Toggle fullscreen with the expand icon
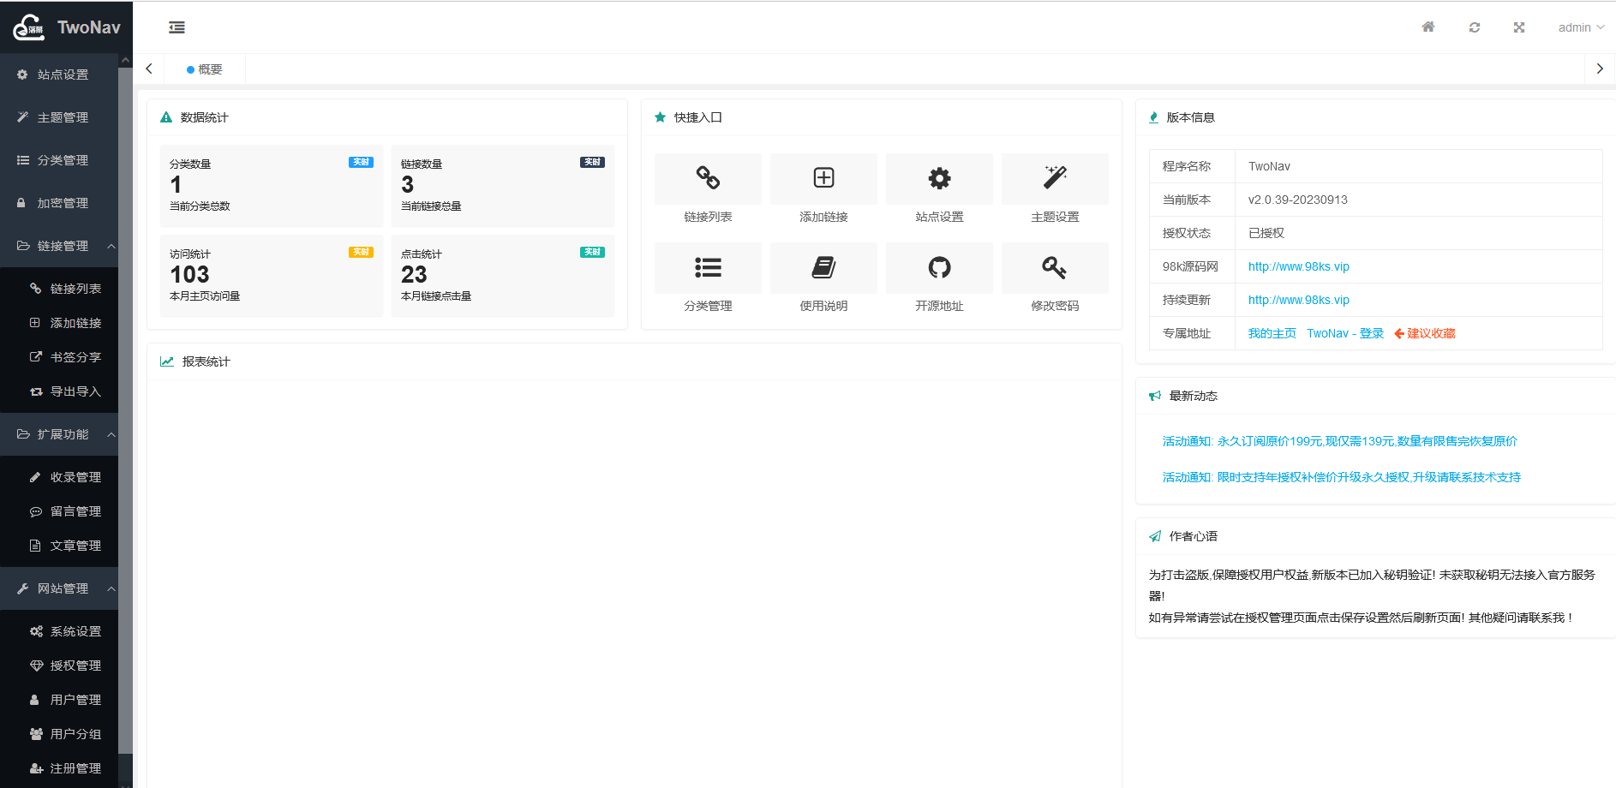The height and width of the screenshot is (788, 1616). (1519, 27)
